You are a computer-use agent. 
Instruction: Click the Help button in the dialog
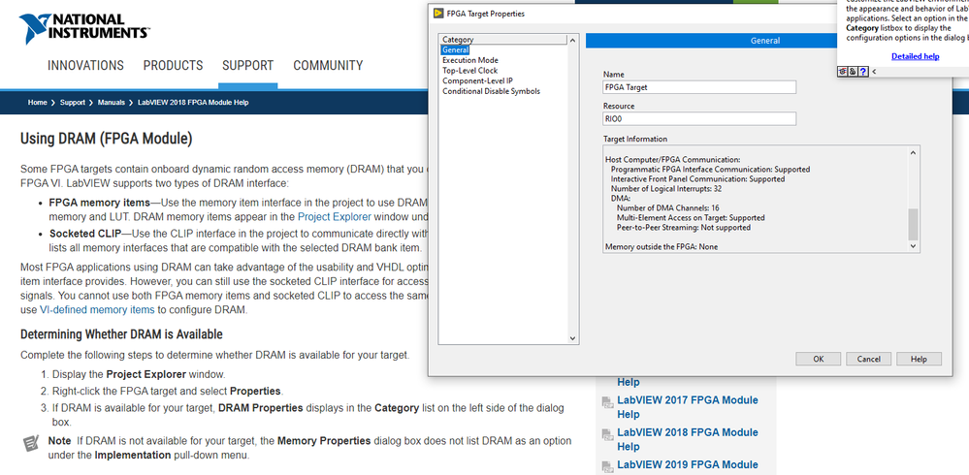pyautogui.click(x=919, y=359)
